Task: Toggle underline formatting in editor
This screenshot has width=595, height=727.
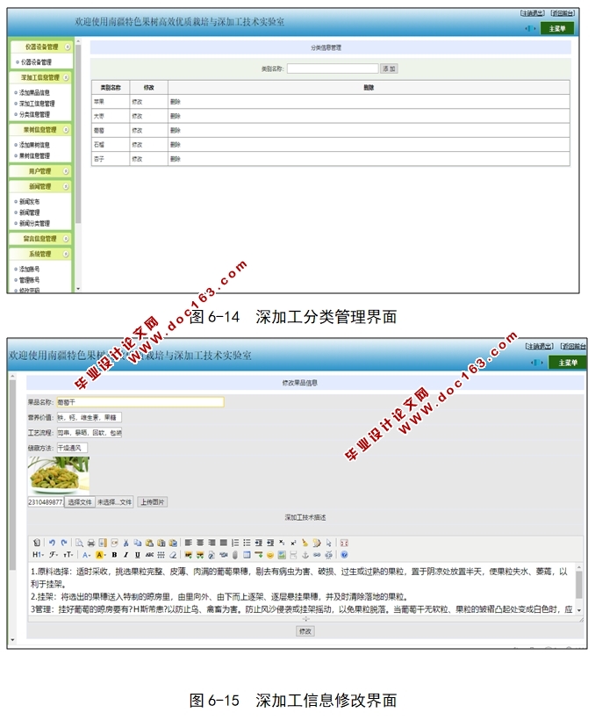Action: pos(137,555)
